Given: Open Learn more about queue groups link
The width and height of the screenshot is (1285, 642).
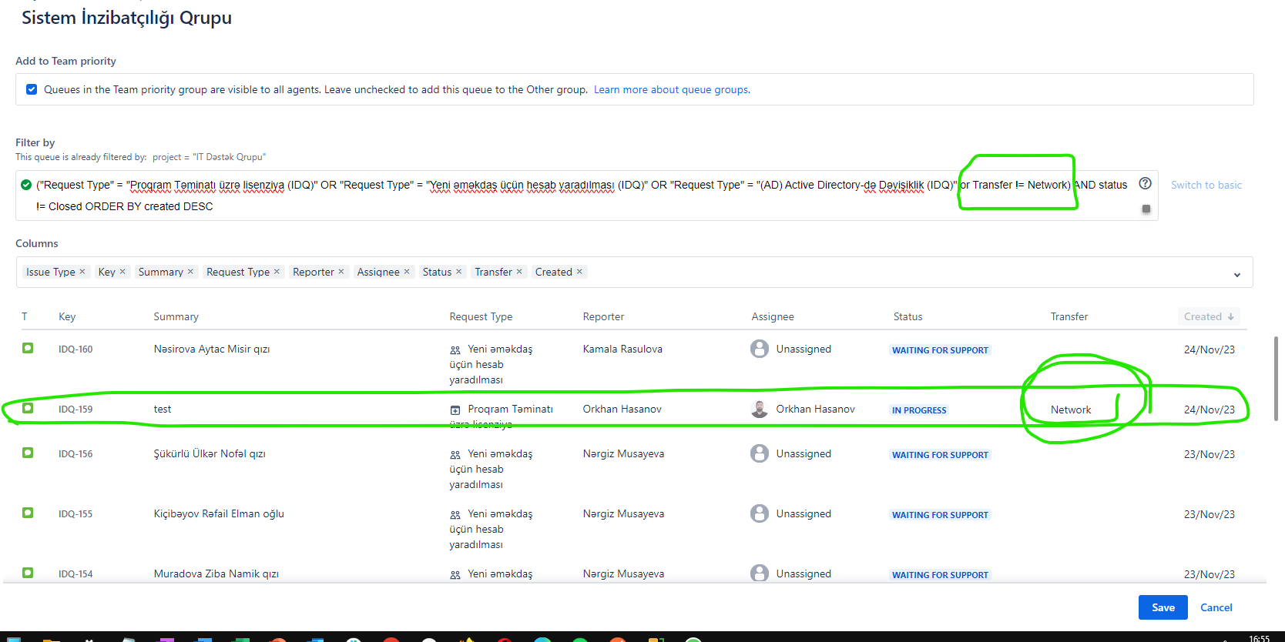Looking at the screenshot, I should click(x=672, y=89).
